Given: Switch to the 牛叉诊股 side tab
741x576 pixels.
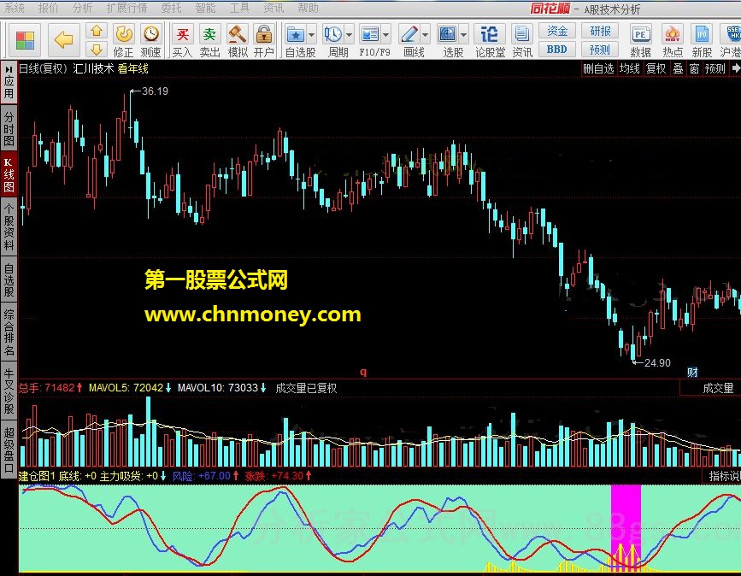Looking at the screenshot, I should click(x=9, y=391).
